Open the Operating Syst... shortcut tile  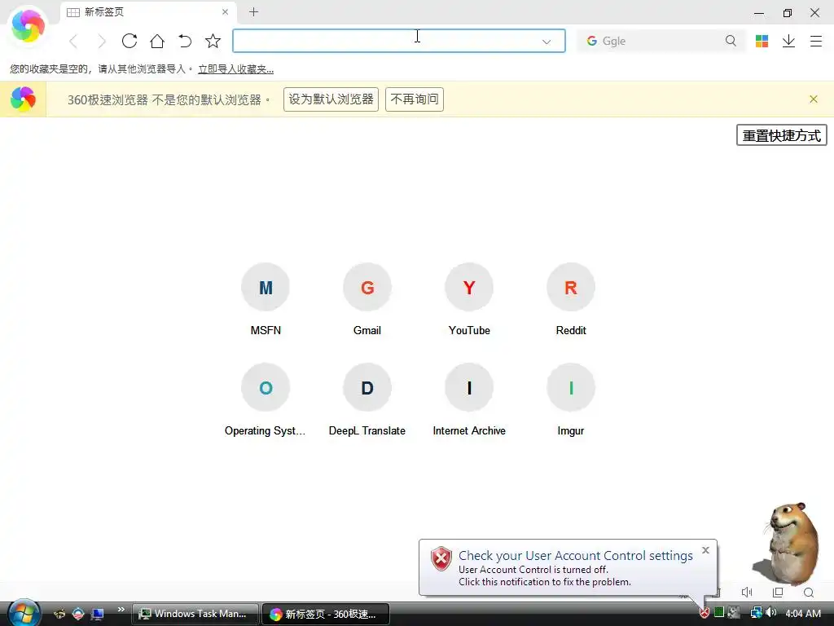(x=266, y=399)
